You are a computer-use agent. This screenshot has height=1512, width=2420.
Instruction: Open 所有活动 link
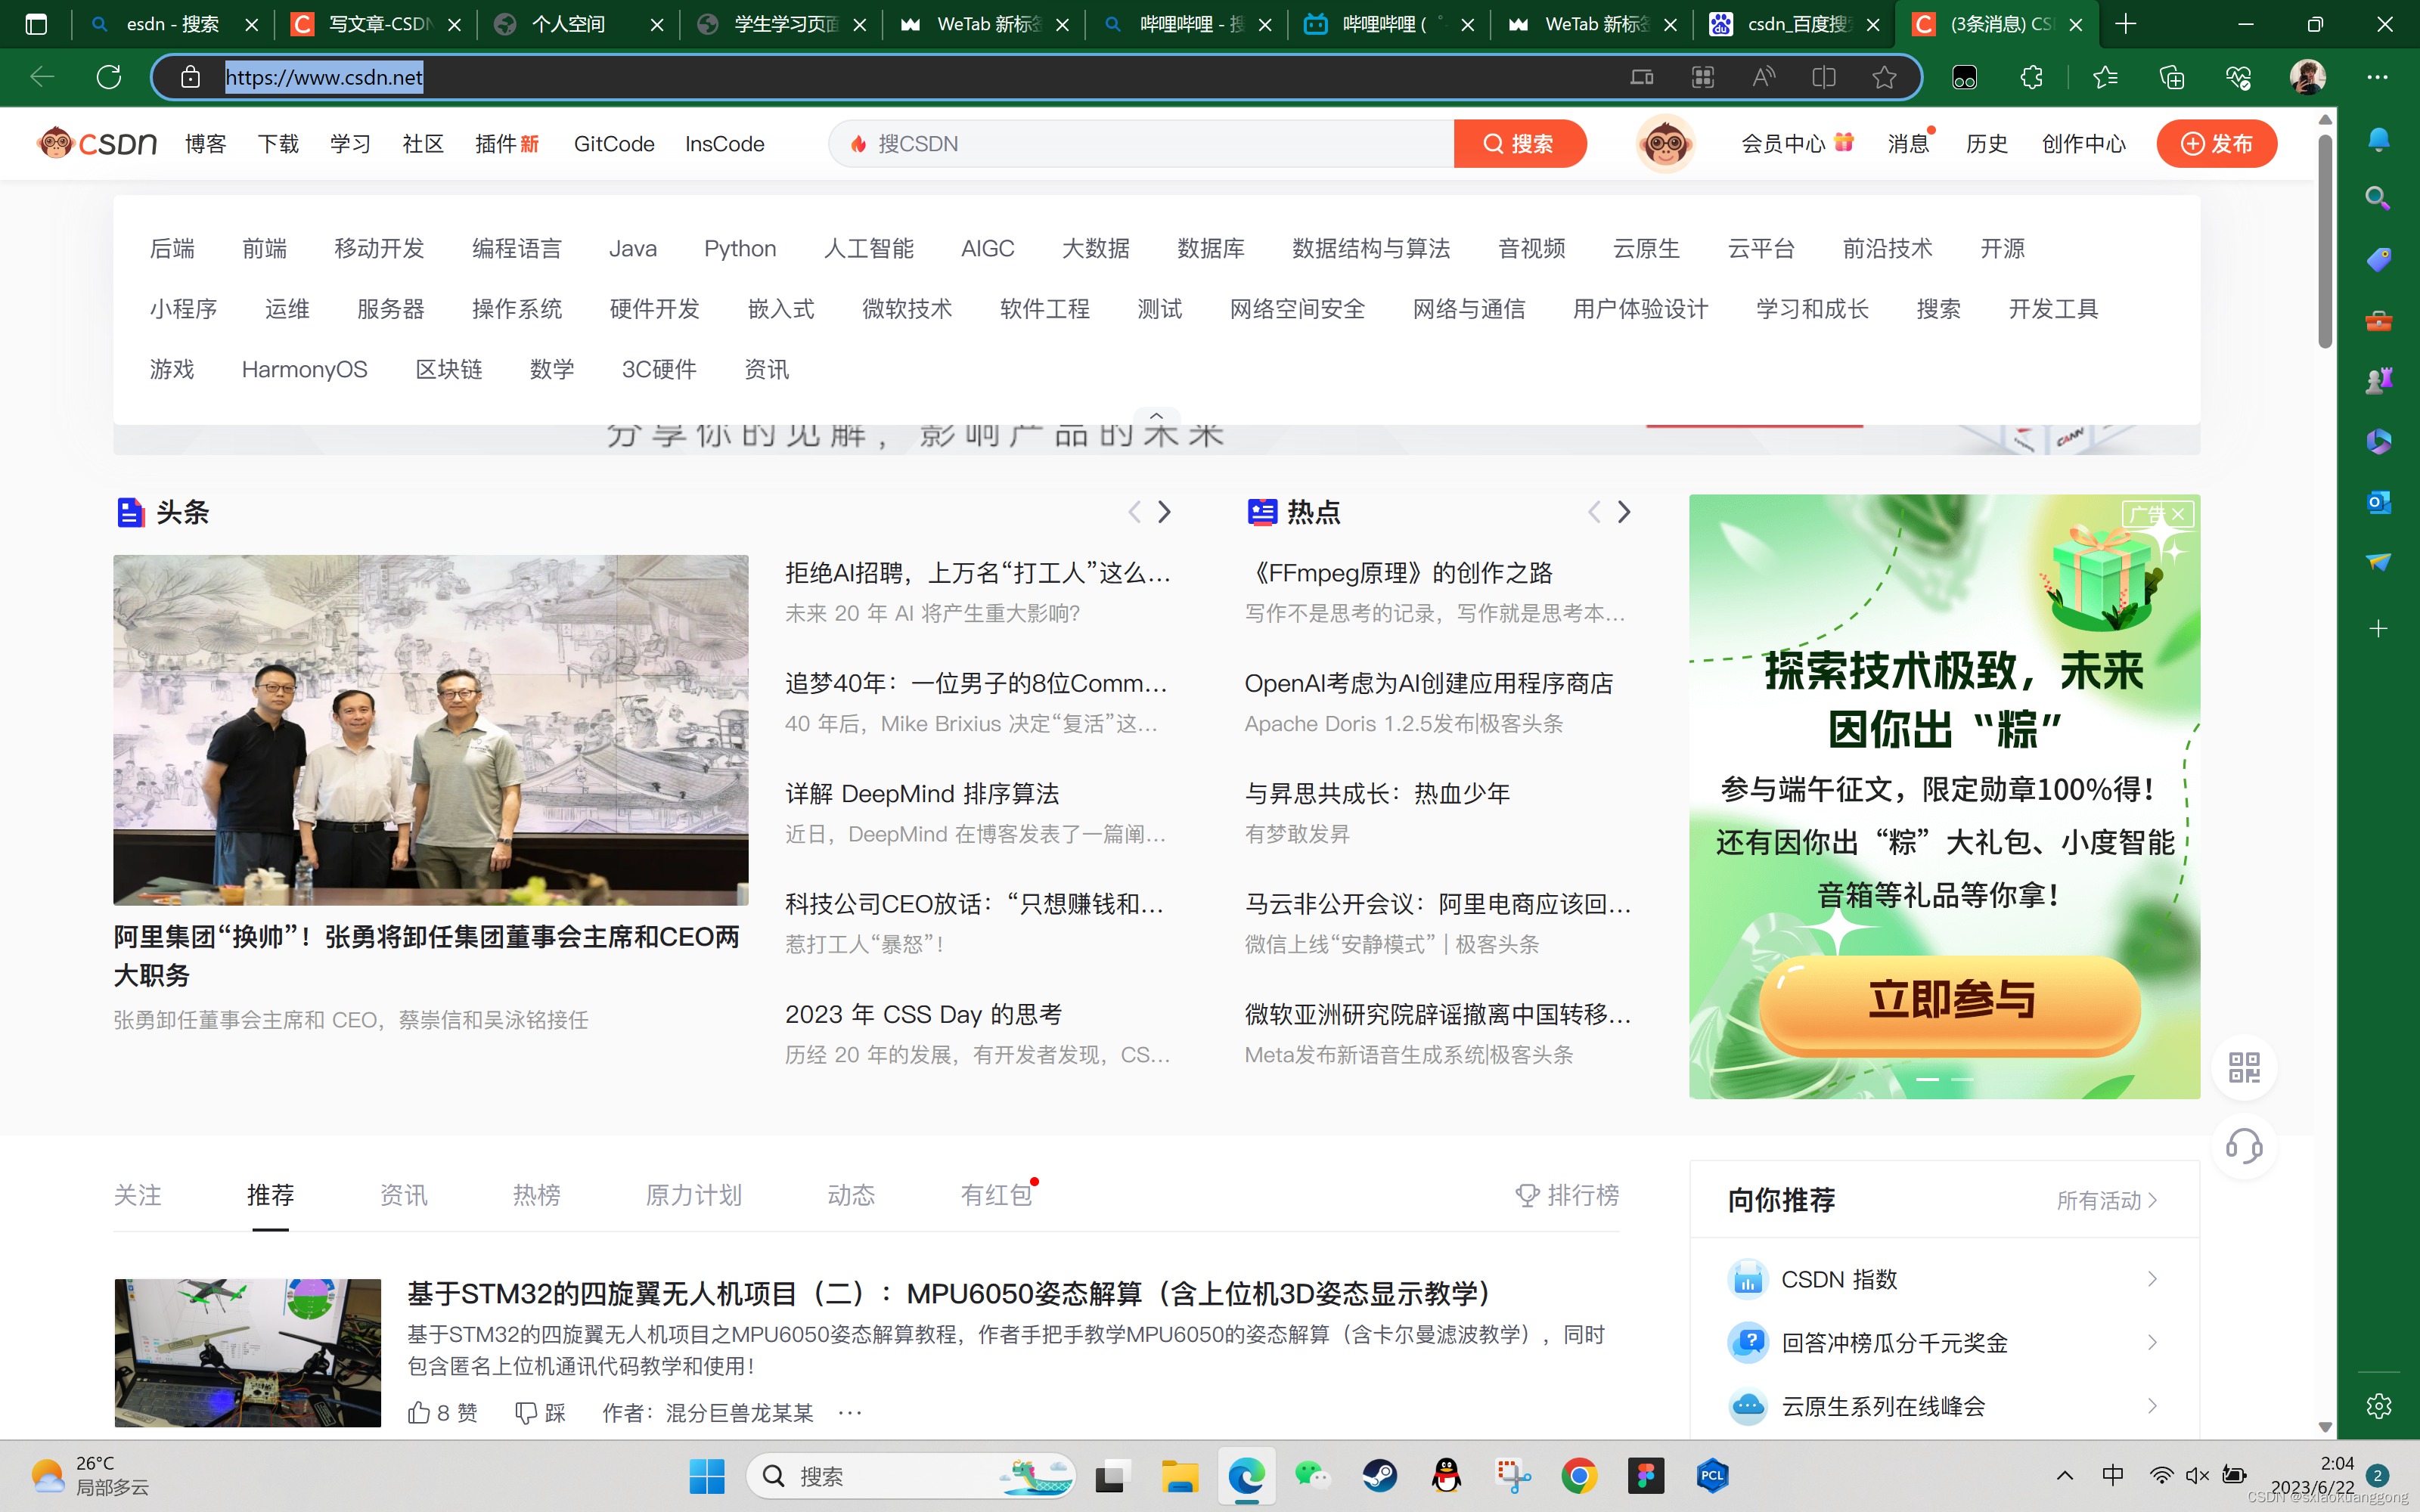[2107, 1200]
